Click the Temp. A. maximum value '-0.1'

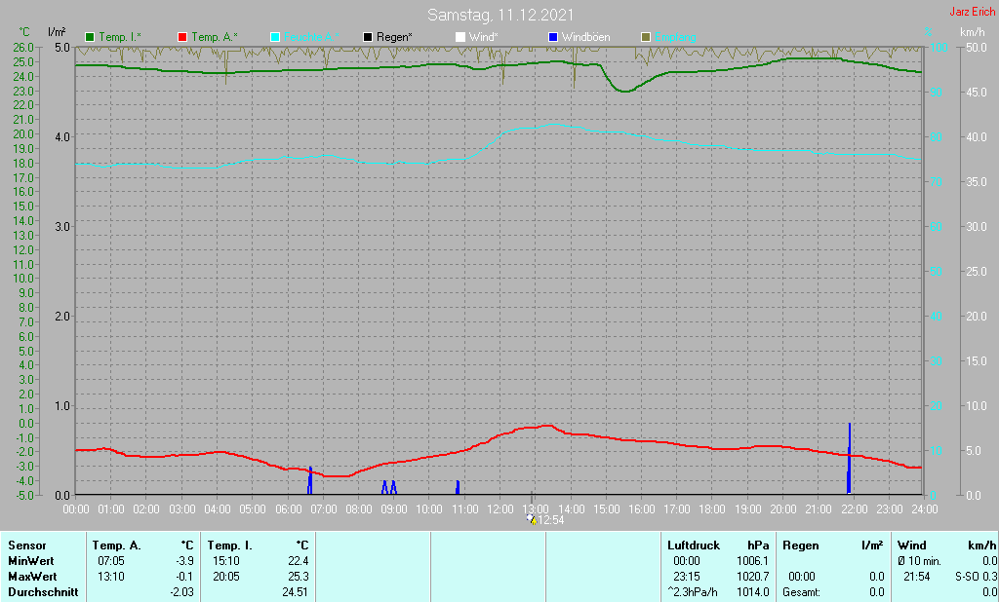pos(184,577)
